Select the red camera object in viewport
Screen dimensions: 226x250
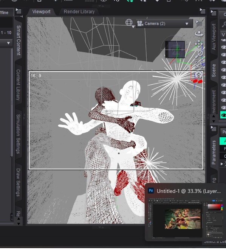point(198,81)
